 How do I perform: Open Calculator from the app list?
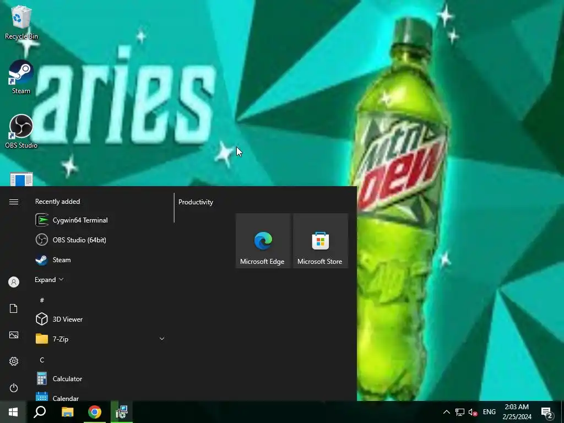pos(101,379)
